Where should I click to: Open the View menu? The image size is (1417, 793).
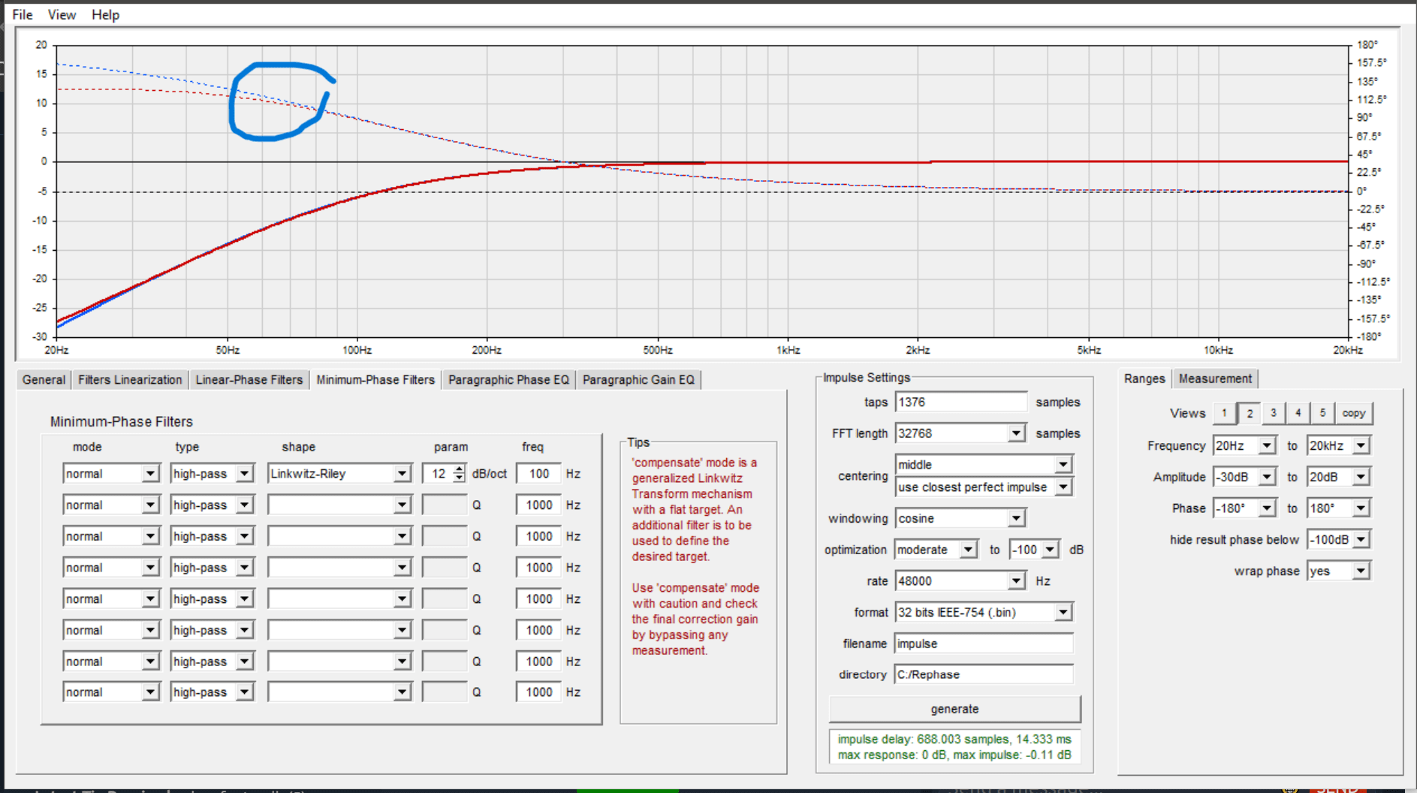pos(62,14)
